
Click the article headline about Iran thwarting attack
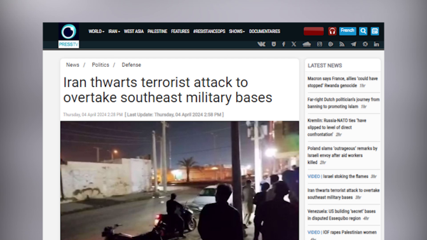(x=168, y=90)
